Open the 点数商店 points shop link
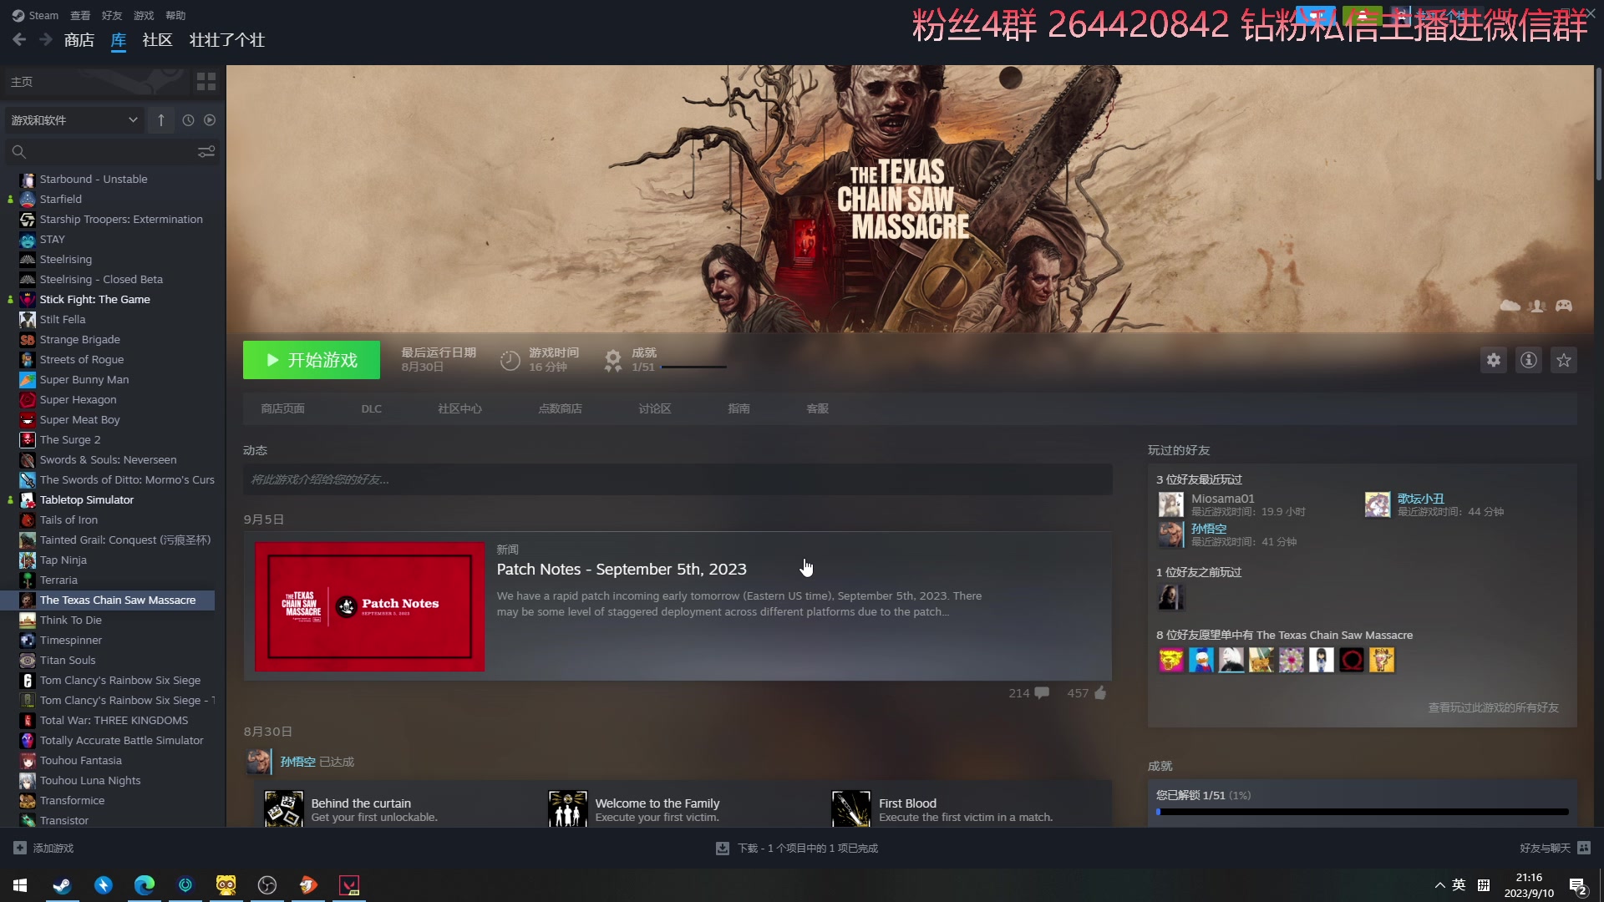 click(560, 408)
